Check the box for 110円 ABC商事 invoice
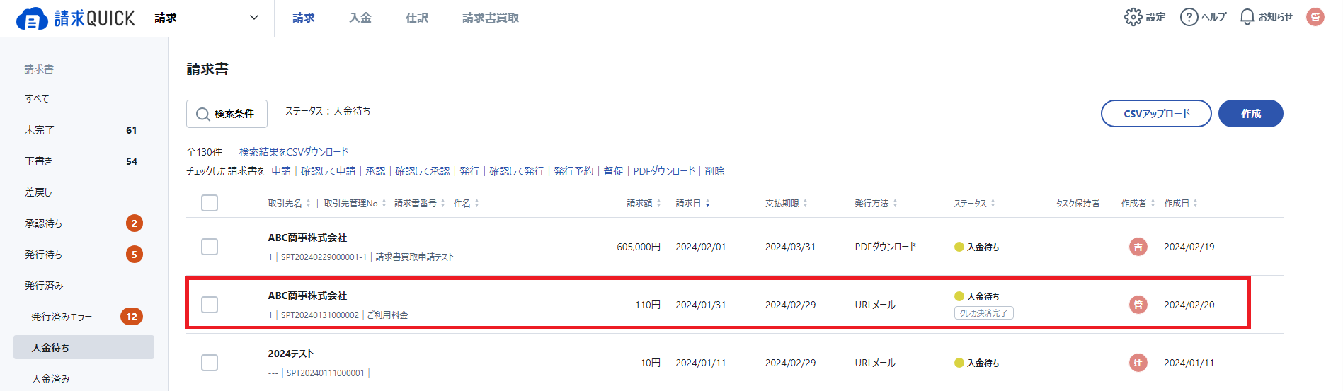This screenshot has width=1343, height=391. [x=210, y=305]
